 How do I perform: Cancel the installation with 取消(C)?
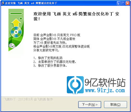[115, 104]
